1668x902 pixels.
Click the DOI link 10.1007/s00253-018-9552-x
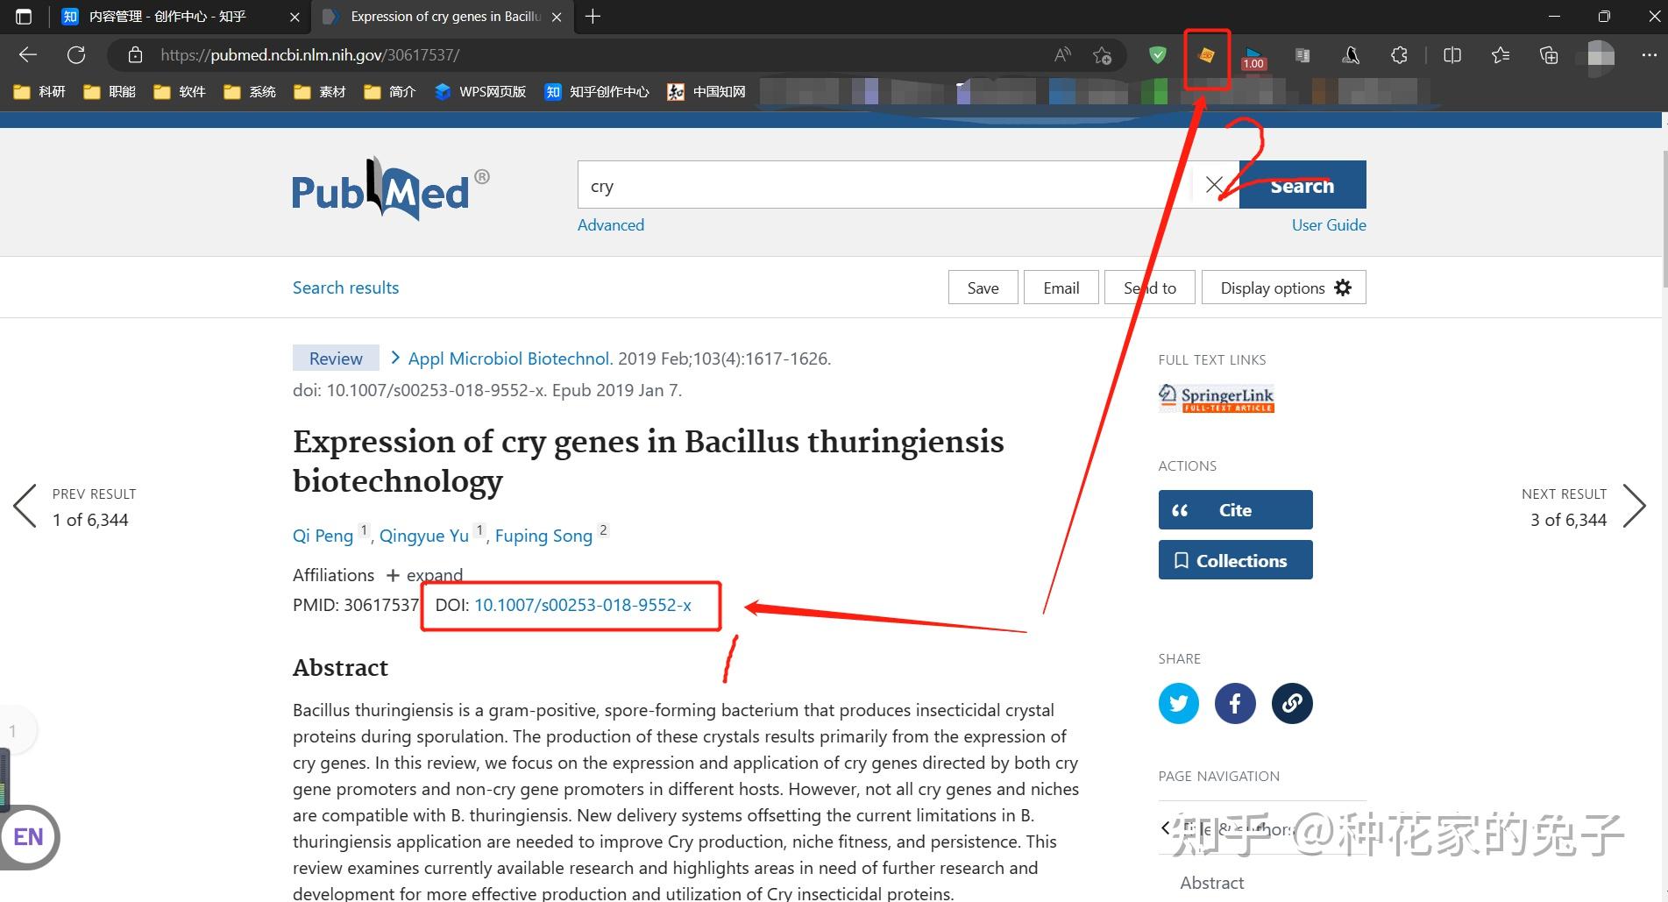[583, 605]
